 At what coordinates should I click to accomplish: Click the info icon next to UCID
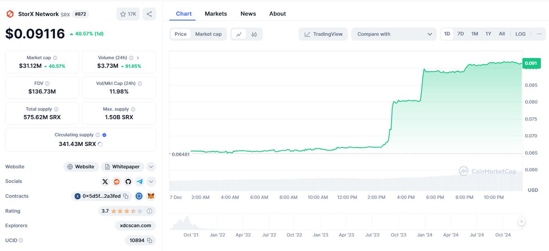click(x=21, y=241)
